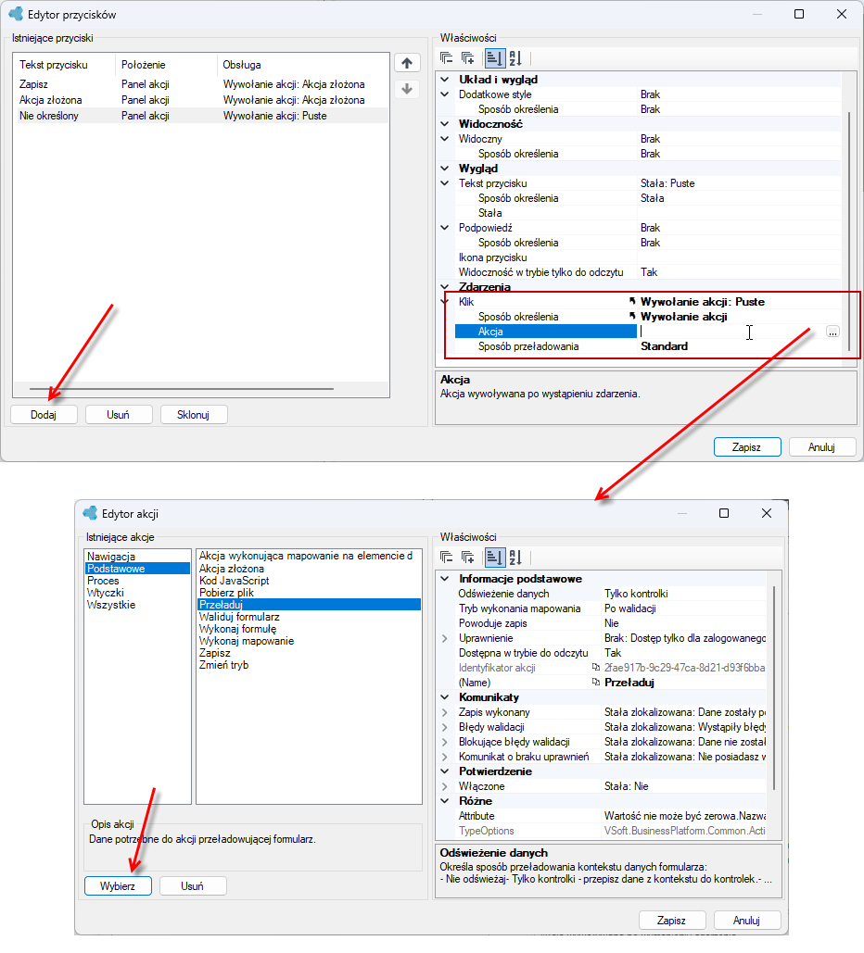The image size is (864, 953).
Task: Click horizontal scrollbar under button list
Action: click(182, 388)
